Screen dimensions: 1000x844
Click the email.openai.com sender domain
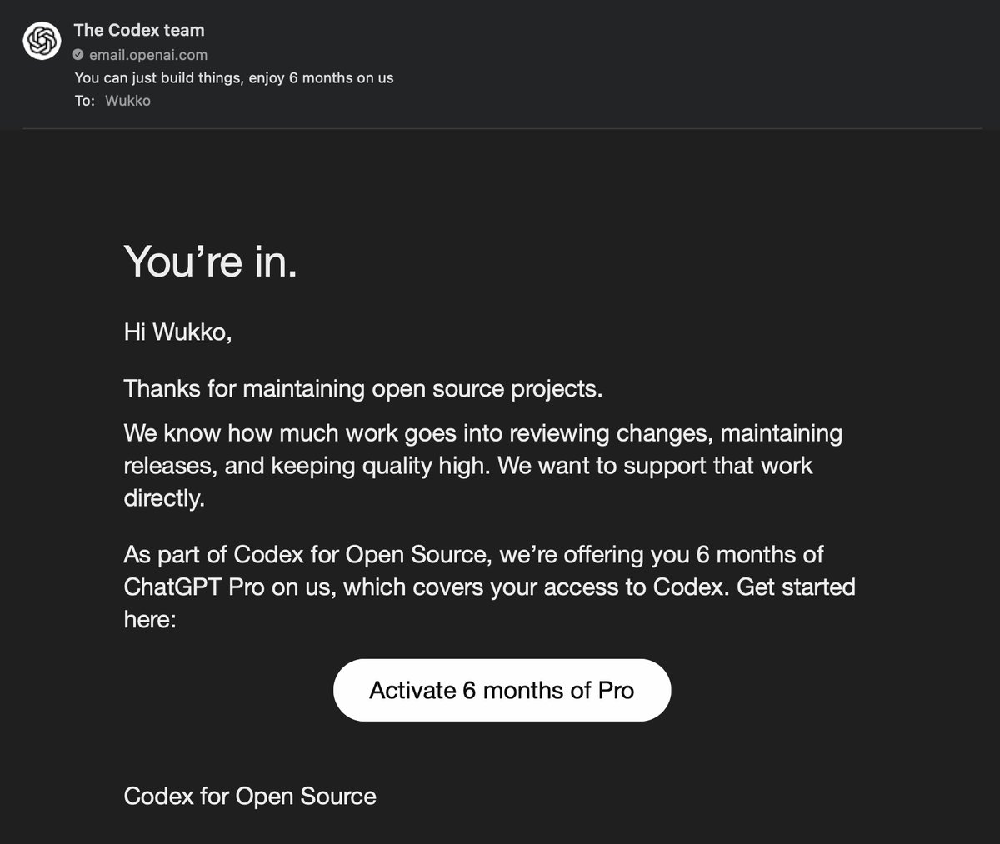[148, 55]
